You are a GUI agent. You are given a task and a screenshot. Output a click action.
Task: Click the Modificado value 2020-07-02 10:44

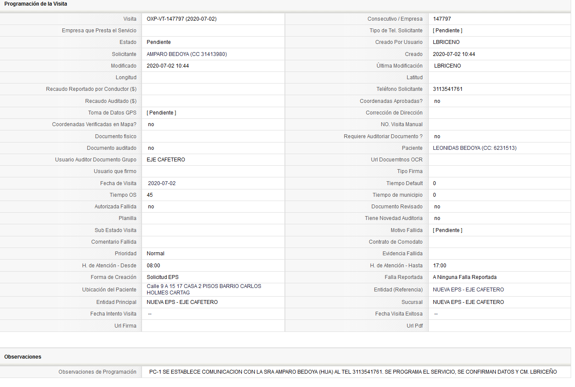click(x=168, y=66)
